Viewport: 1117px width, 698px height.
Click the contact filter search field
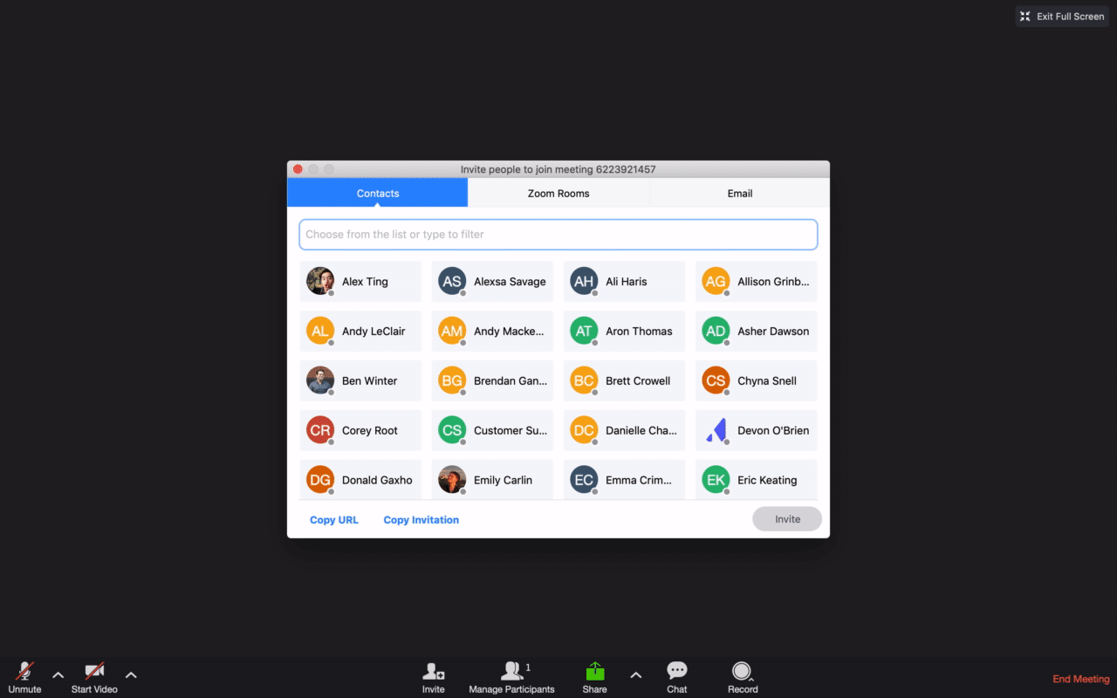(x=558, y=235)
